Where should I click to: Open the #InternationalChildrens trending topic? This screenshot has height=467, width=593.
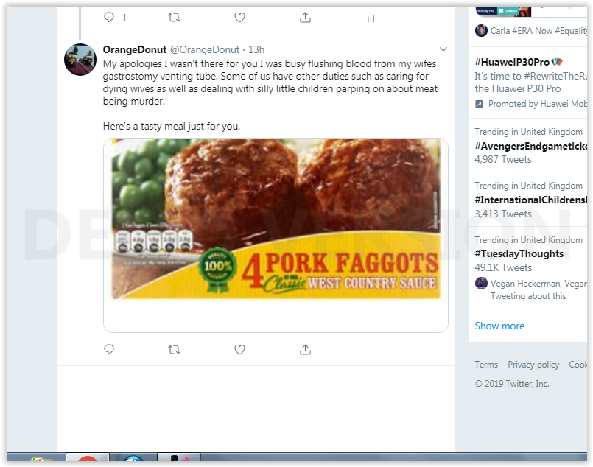531,200
